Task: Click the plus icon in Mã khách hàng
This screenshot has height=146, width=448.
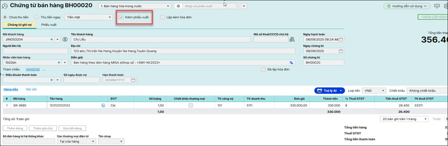Action: coord(52,40)
